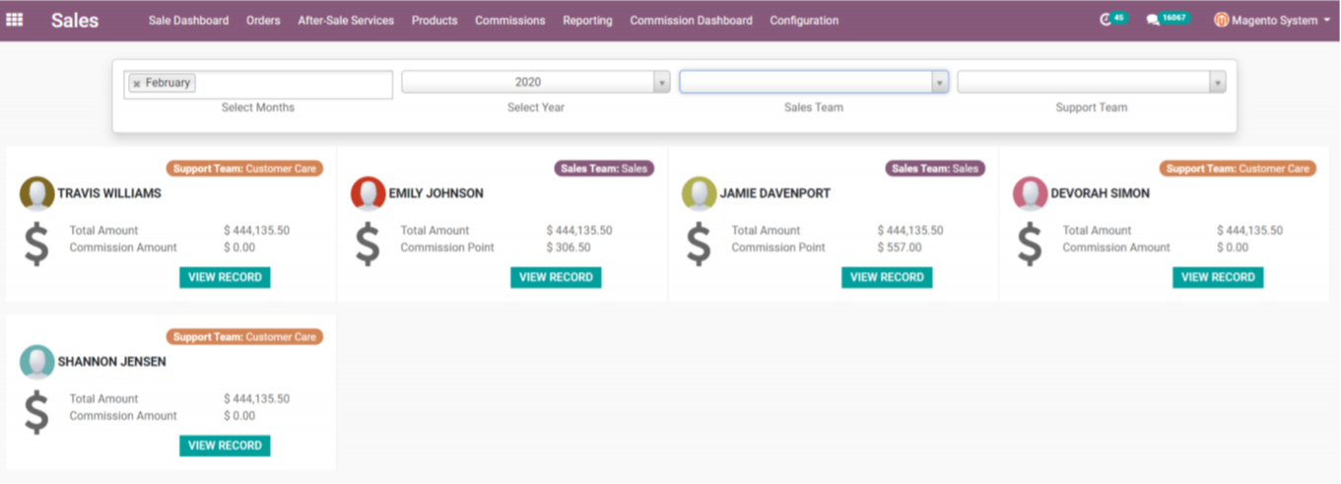This screenshot has width=1341, height=484.
Task: View record for Devorah Simon
Action: (x=1218, y=277)
